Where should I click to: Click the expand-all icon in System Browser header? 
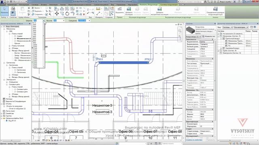[x=252, y=27]
